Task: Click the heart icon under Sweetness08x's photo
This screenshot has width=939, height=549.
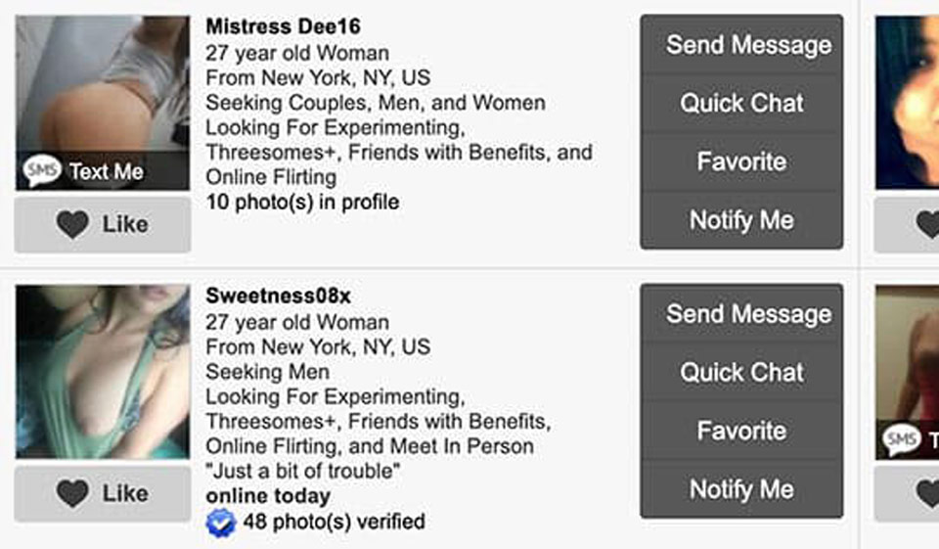Action: click(x=72, y=493)
